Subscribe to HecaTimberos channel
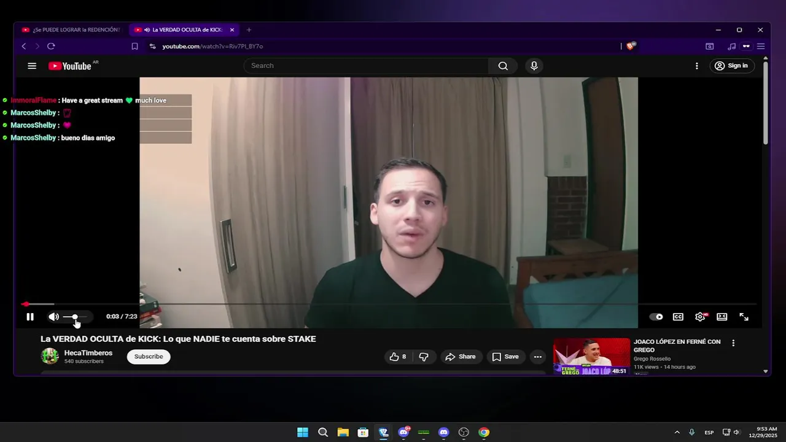Viewport: 786px width, 442px height. pyautogui.click(x=149, y=357)
